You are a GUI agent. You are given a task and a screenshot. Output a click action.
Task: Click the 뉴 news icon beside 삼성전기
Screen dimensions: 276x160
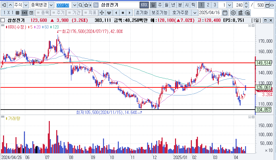coord(96,5)
